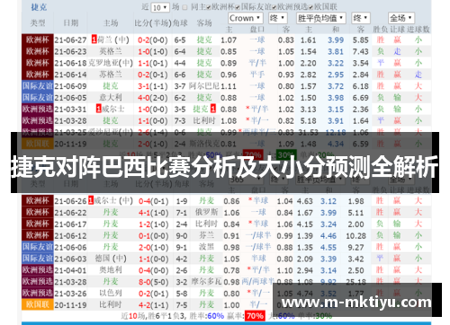Click the 欧洲预选 badge on row 21-03-28 捷克
The height and width of the screenshot is (325, 450).
pyautogui.click(x=38, y=120)
